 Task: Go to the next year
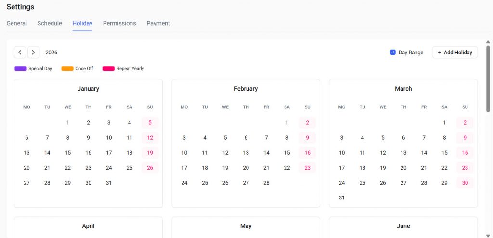pyautogui.click(x=34, y=53)
